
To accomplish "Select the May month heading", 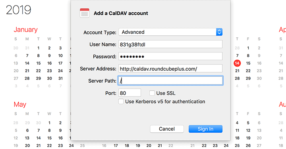I will coord(20,104).
